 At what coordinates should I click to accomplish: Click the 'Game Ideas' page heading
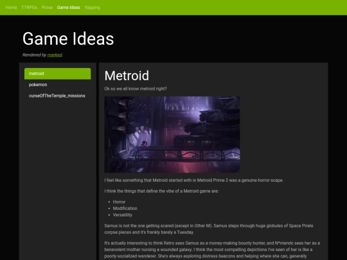68,39
